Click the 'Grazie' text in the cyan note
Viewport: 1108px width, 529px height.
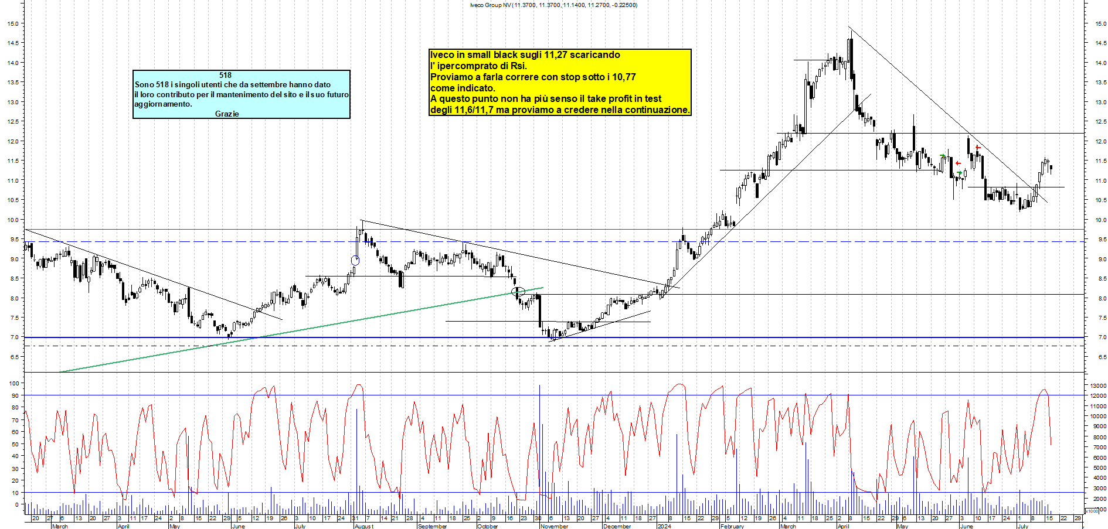[227, 114]
